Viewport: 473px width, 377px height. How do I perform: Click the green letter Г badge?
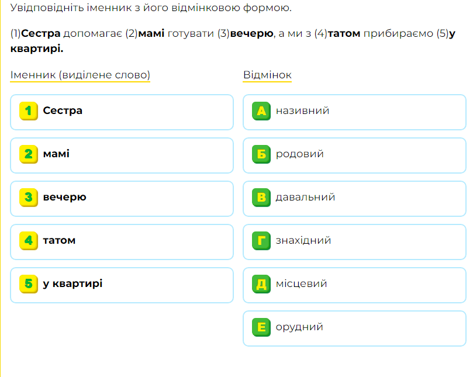tap(261, 241)
